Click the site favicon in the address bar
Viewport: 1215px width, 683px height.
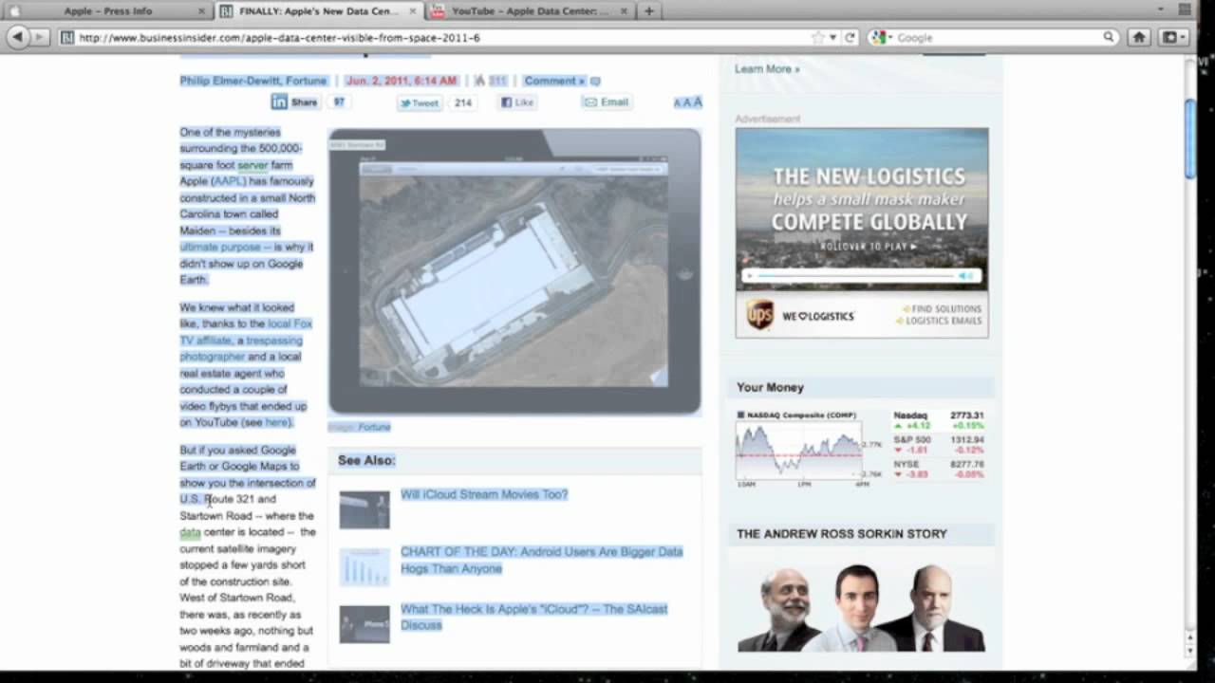[66, 38]
